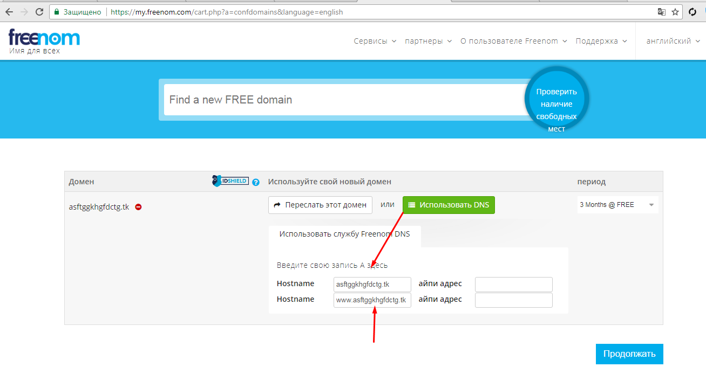This screenshot has height=374, width=706.
Task: Click the green Использовать DNS button
Action: pyautogui.click(x=448, y=205)
